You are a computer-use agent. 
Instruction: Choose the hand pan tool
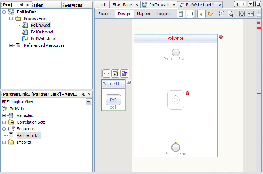(x=210, y=14)
